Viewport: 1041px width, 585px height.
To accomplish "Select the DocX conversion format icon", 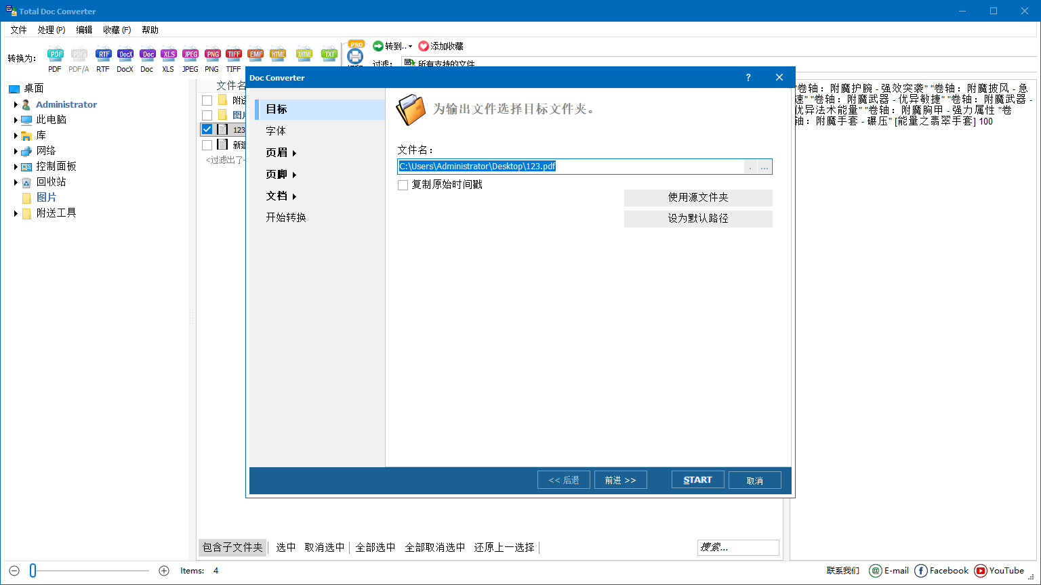I will point(125,54).
